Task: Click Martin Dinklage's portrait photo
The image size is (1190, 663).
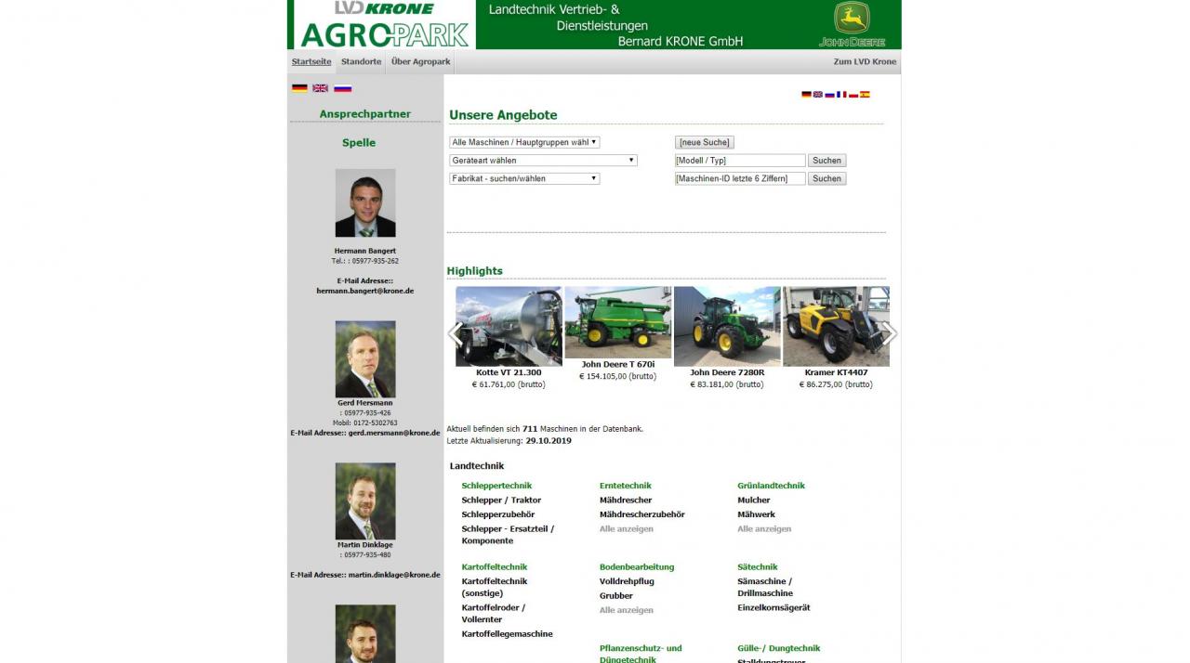Action: coord(365,501)
